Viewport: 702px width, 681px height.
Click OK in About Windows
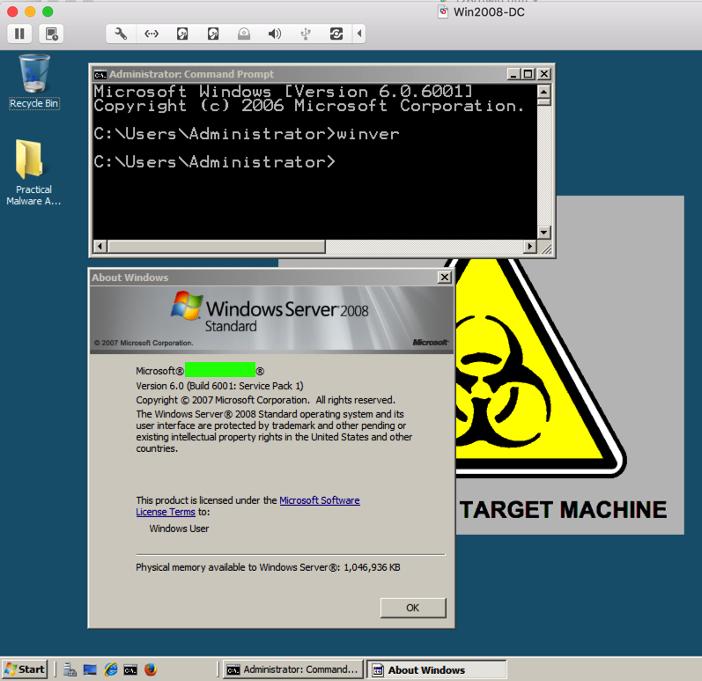coord(413,608)
